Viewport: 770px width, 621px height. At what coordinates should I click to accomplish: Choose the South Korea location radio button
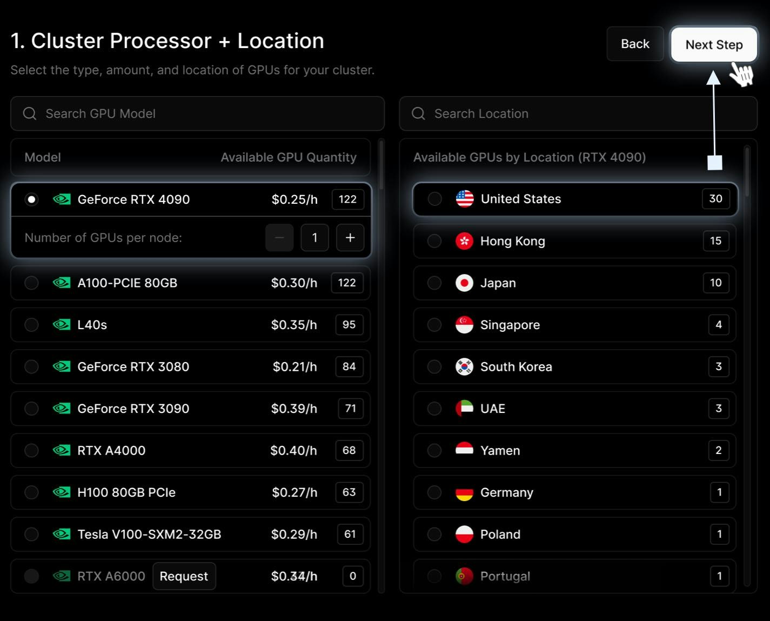point(434,366)
